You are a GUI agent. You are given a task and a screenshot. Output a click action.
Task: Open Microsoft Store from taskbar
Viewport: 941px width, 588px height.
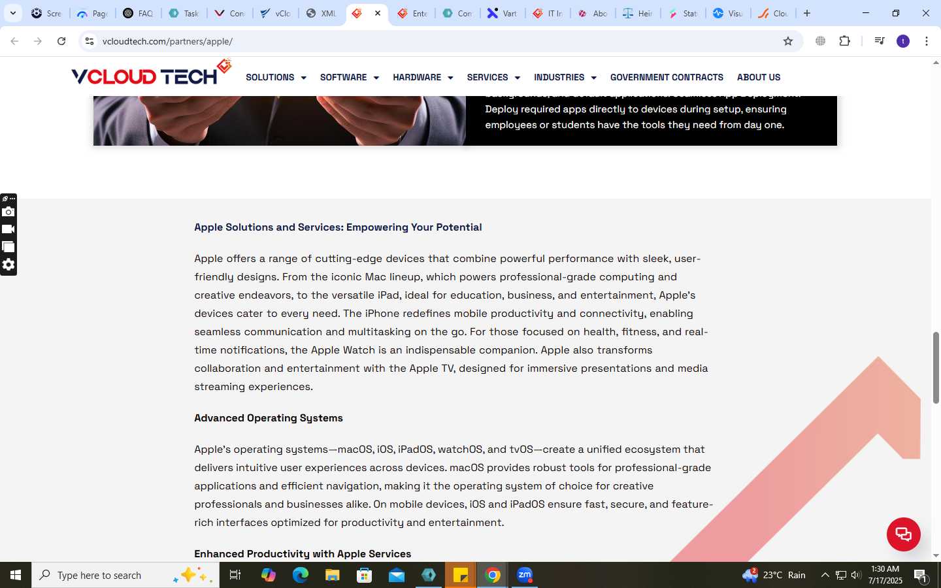[x=364, y=575]
